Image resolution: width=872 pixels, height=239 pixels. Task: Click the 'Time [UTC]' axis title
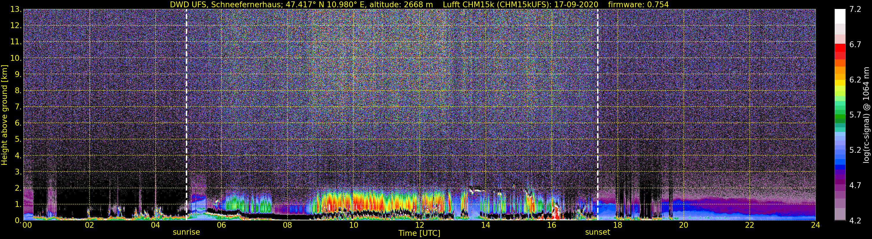tap(419, 233)
